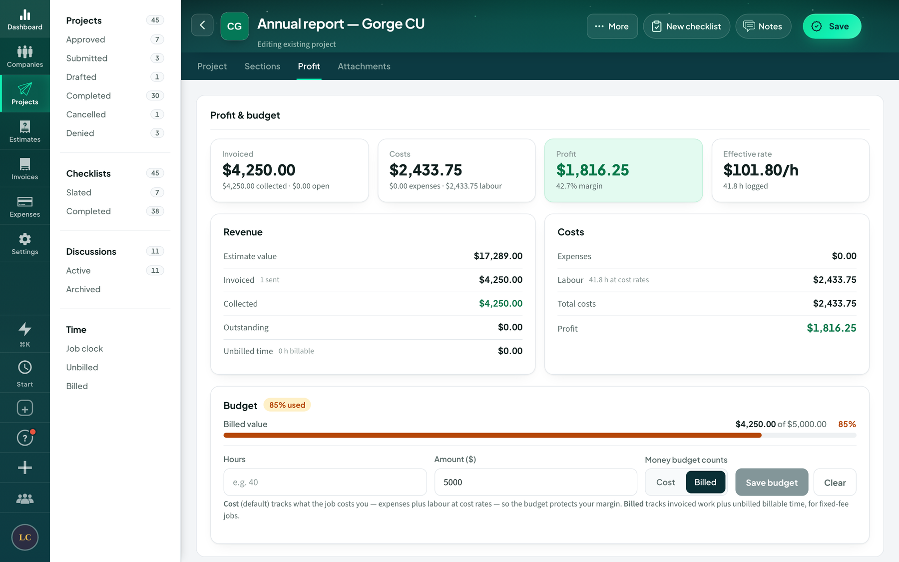Image resolution: width=899 pixels, height=562 pixels.
Task: Open the More options menu
Action: (612, 26)
